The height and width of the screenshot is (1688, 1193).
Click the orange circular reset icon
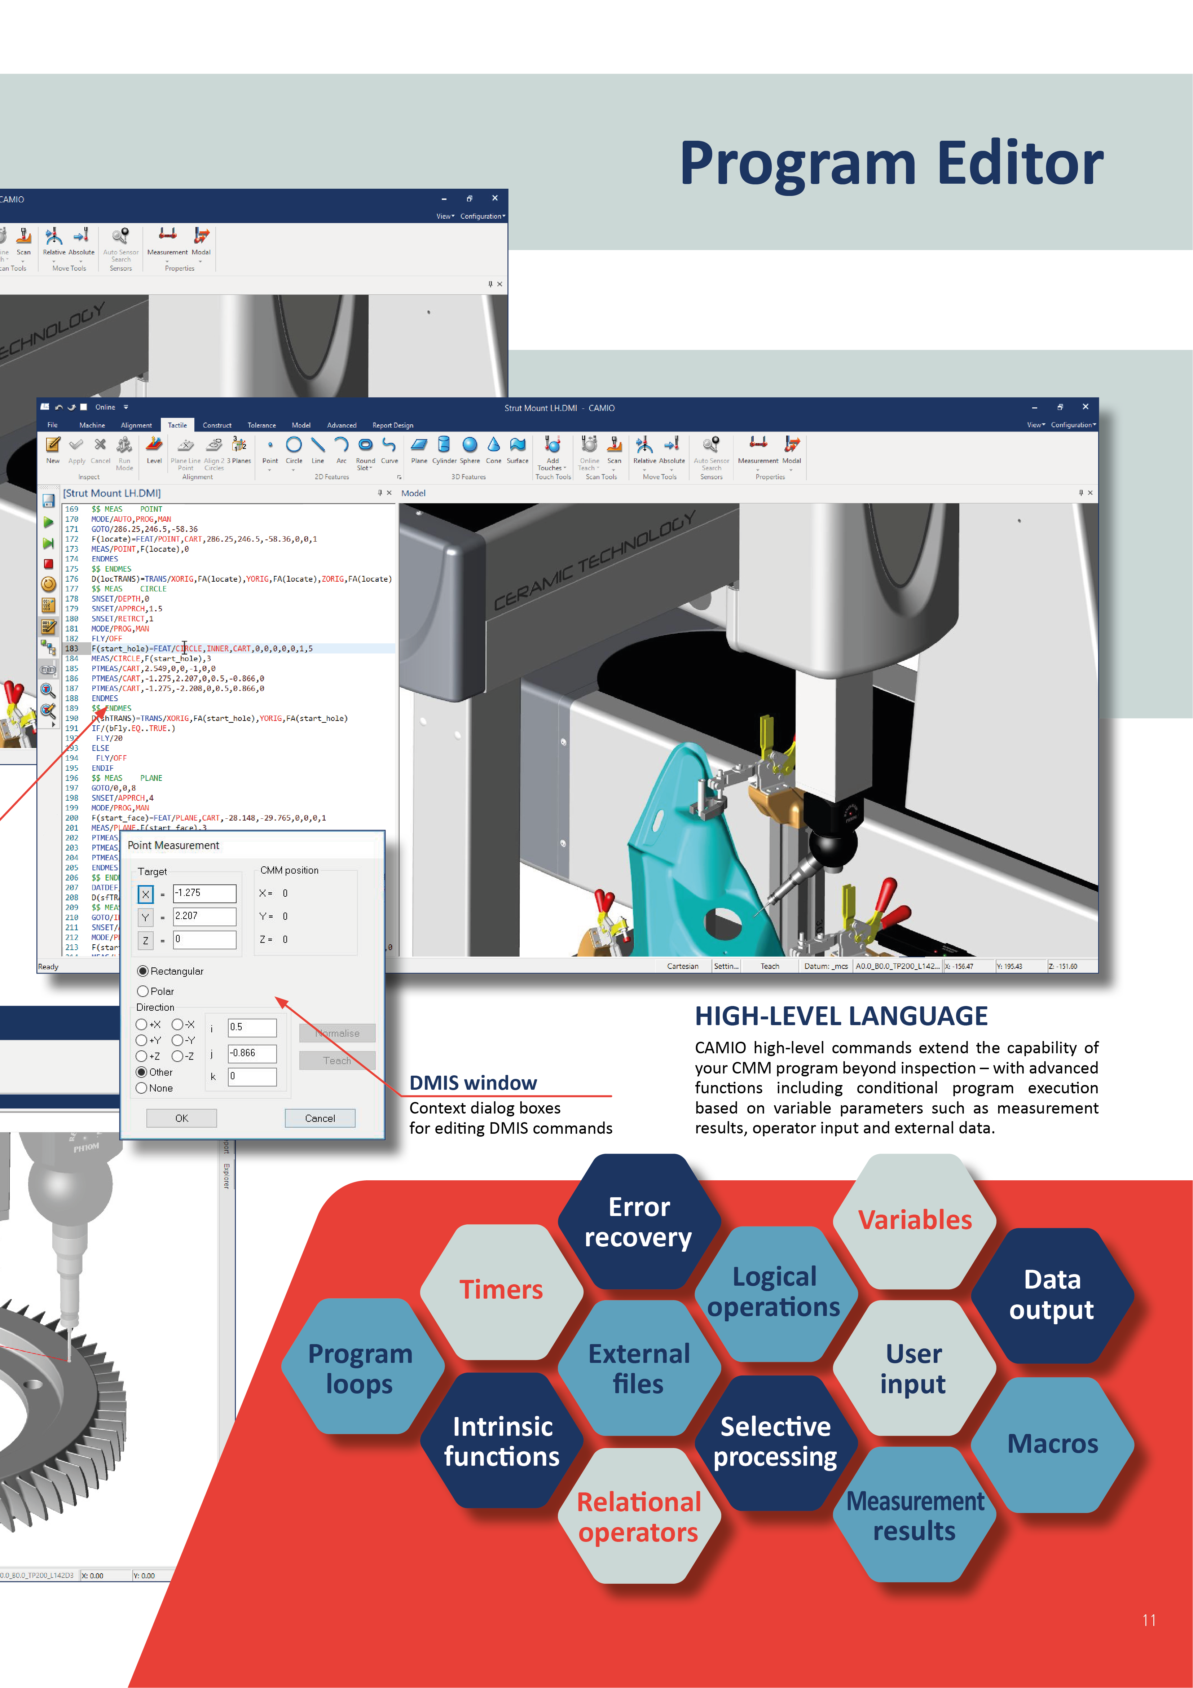(x=48, y=585)
